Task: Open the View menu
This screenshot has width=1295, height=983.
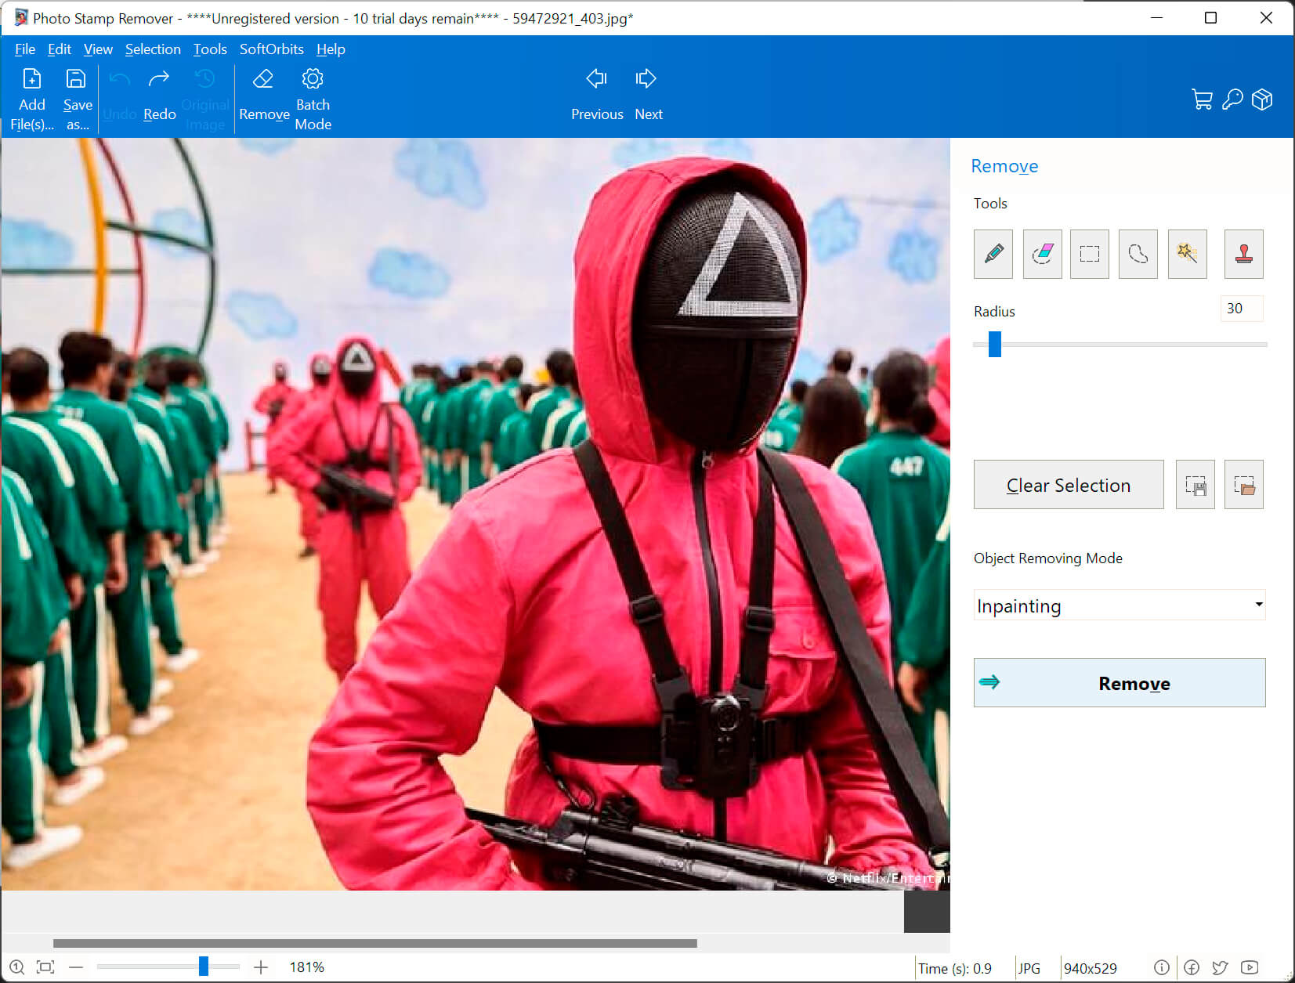Action: tap(98, 49)
